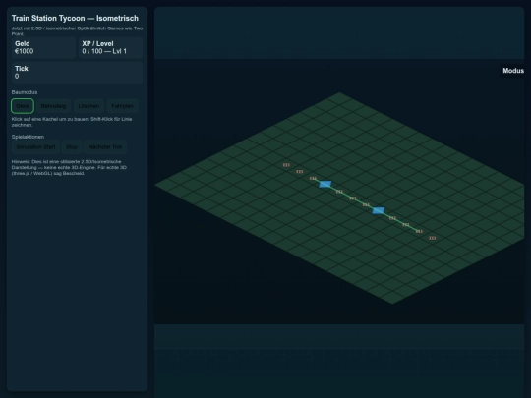The width and height of the screenshot is (531, 398).
Task: Click the 'Klick auf eine Kachel' instruction text
Action: [72, 122]
